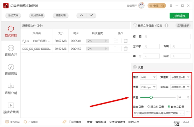Go to 视频转音频 sidebar section

[11, 108]
